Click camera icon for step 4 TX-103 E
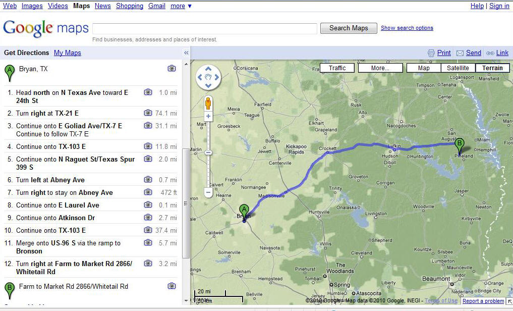The width and height of the screenshot is (513, 311). click(x=148, y=146)
